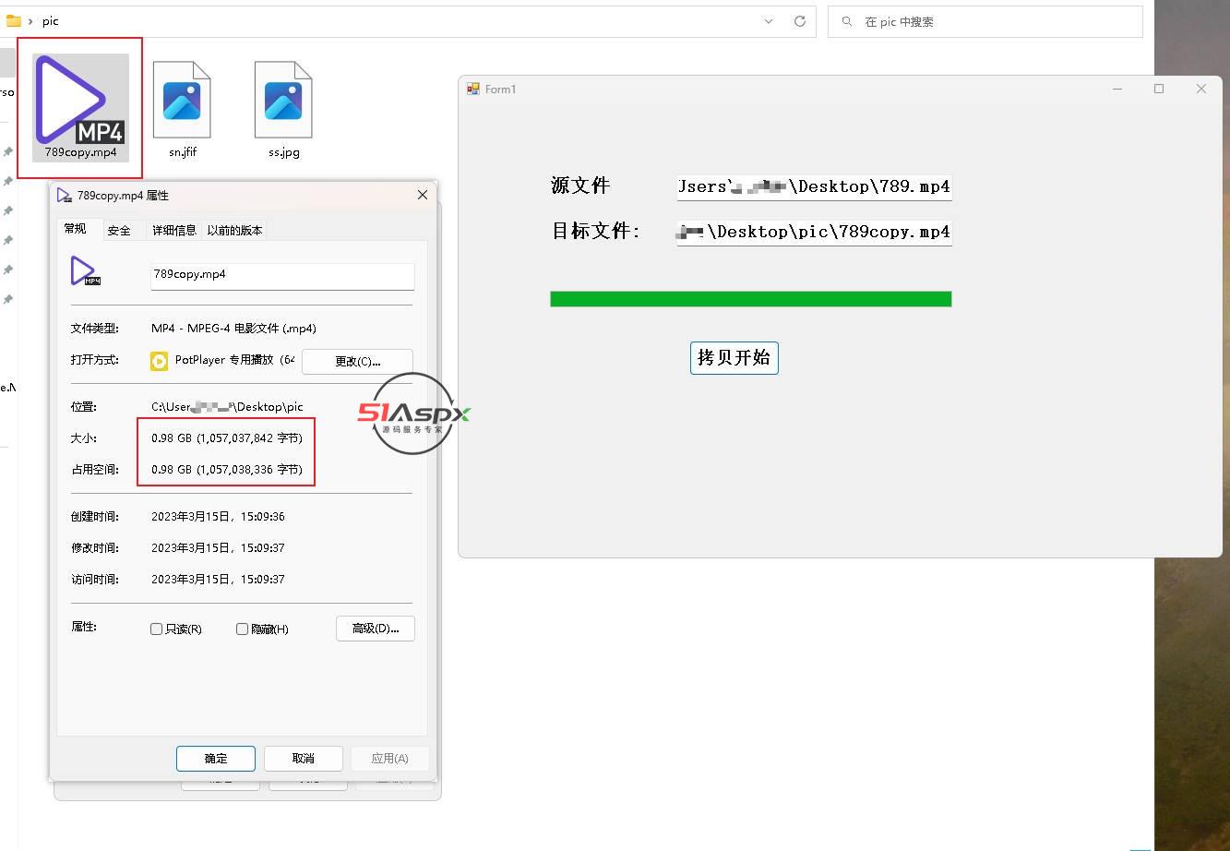Enable the 只读(R) read-only checkbox
1230x851 pixels.
156,629
